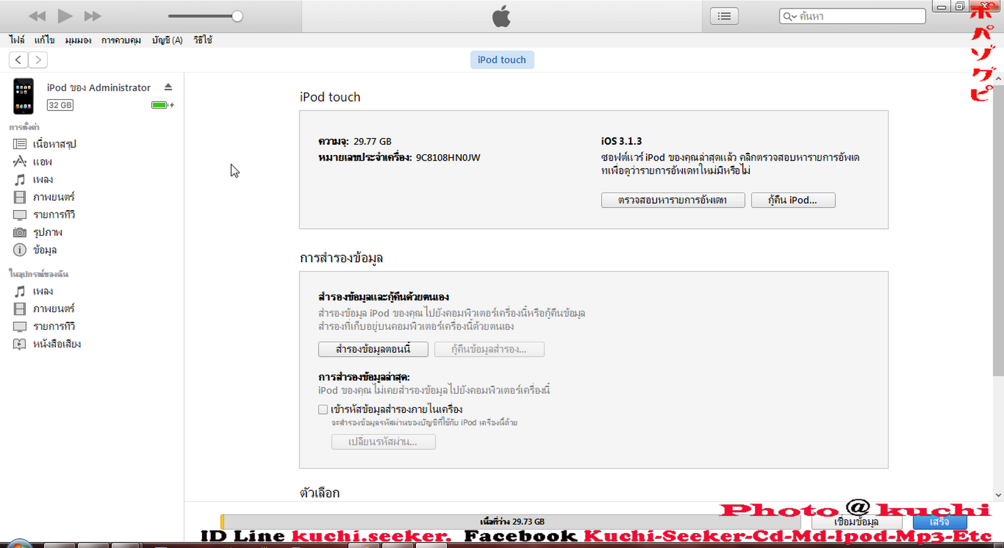Open รายการทีวี in the on-my-device section

[54, 326]
